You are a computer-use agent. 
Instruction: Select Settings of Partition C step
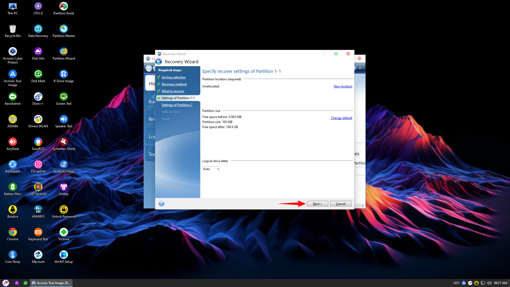pos(177,105)
